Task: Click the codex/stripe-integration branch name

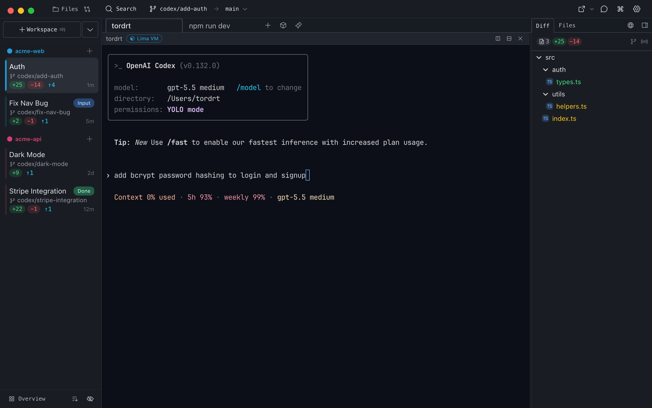Action: coord(52,200)
